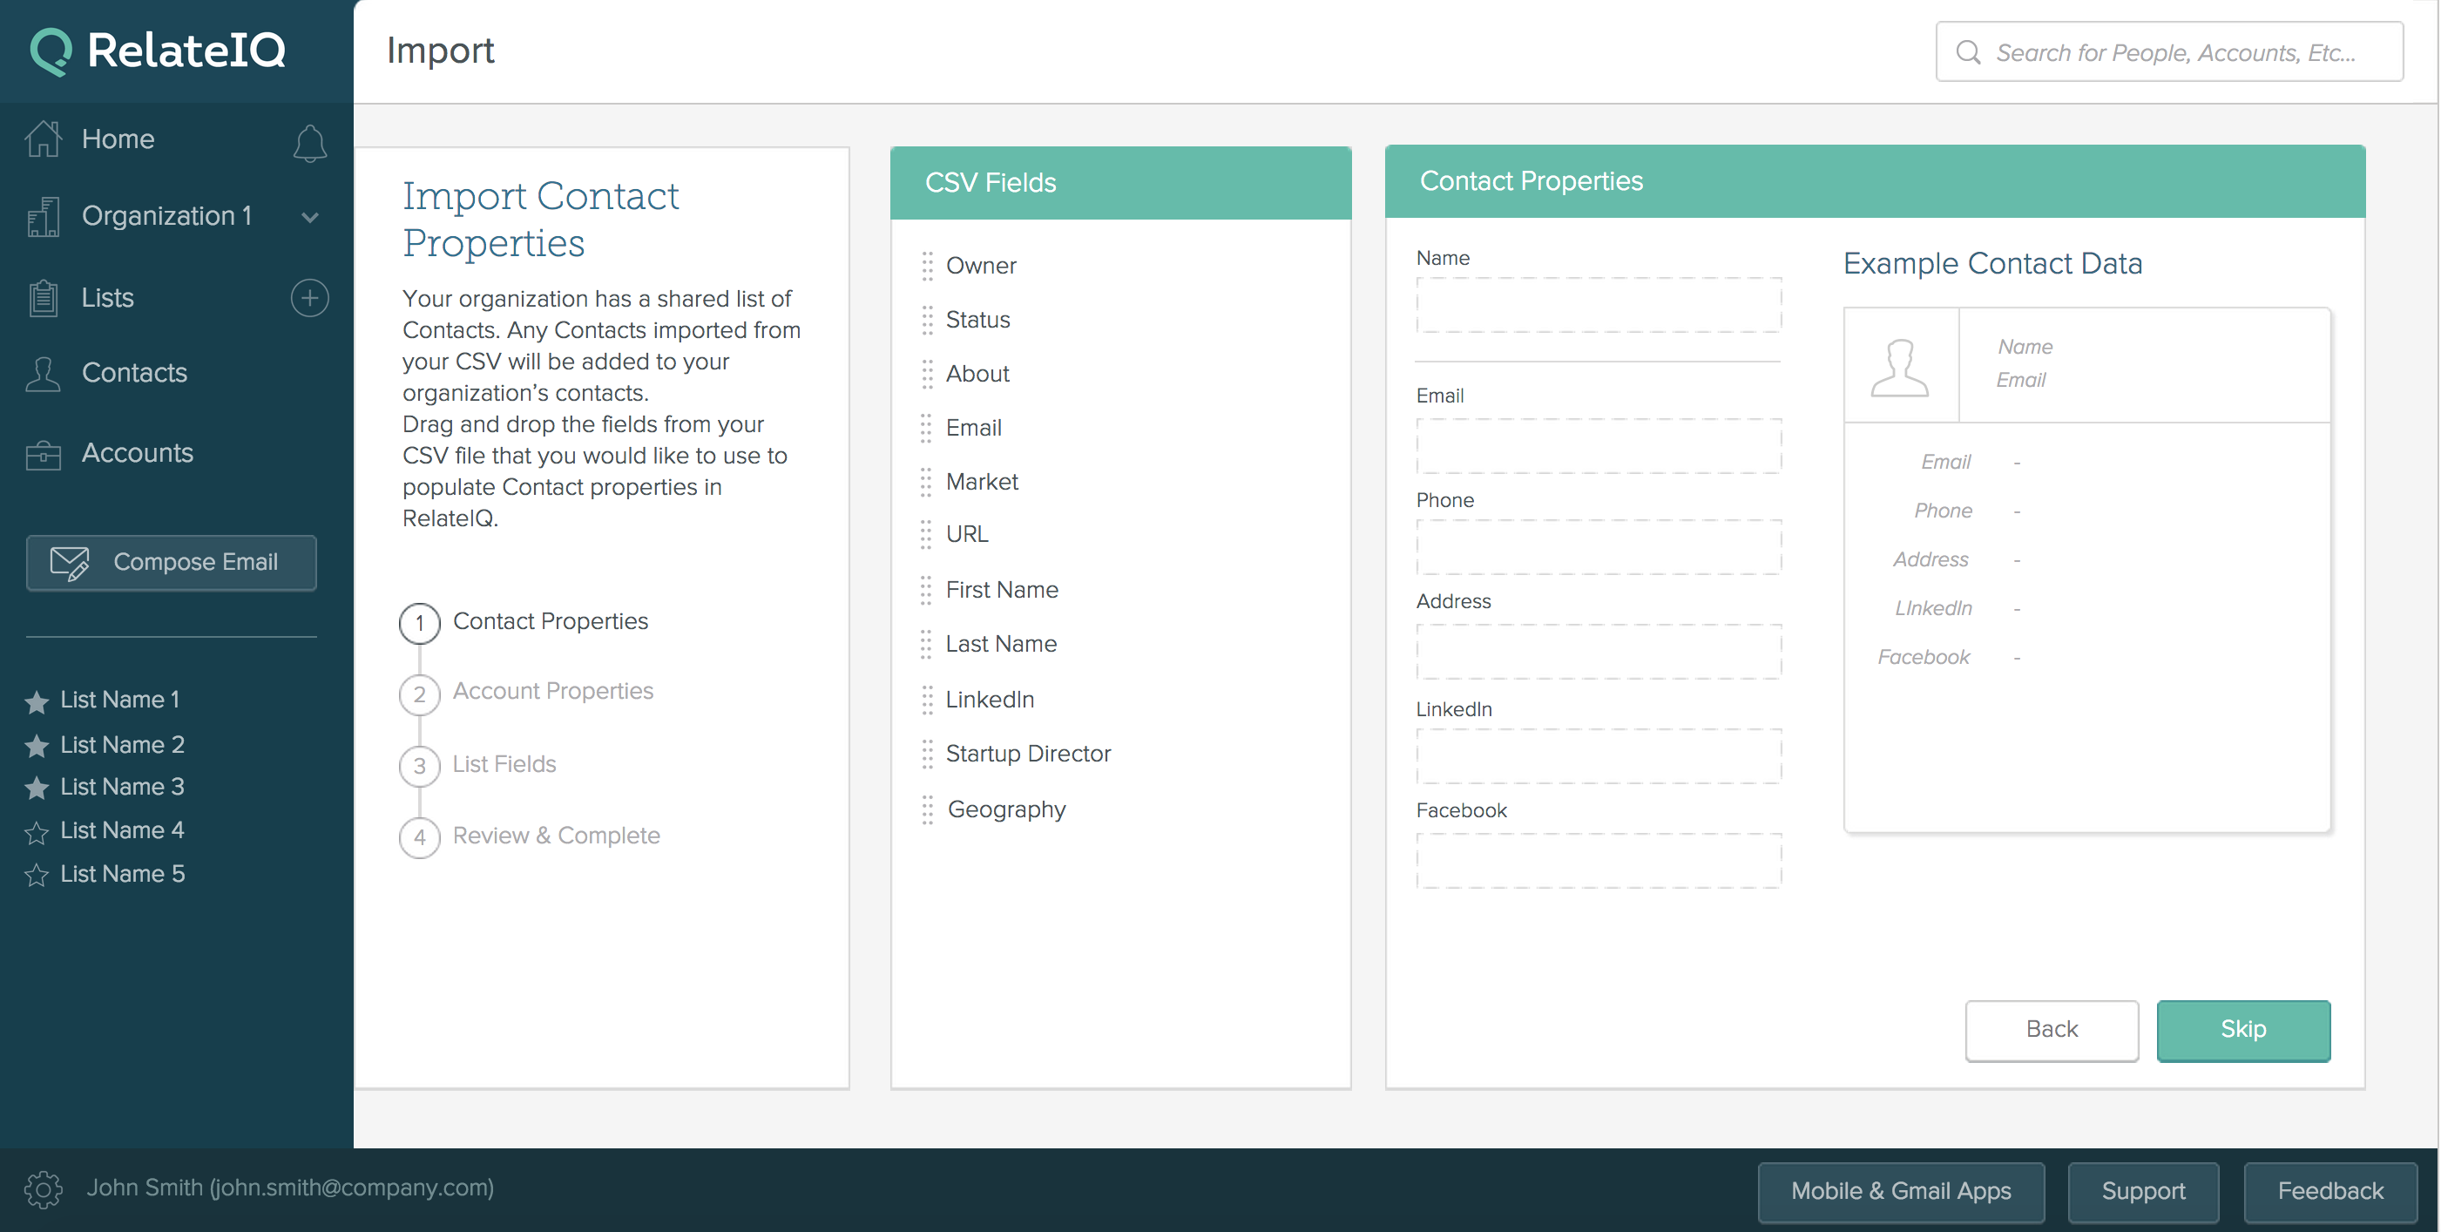
Task: Open List Name 3
Action: [122, 787]
